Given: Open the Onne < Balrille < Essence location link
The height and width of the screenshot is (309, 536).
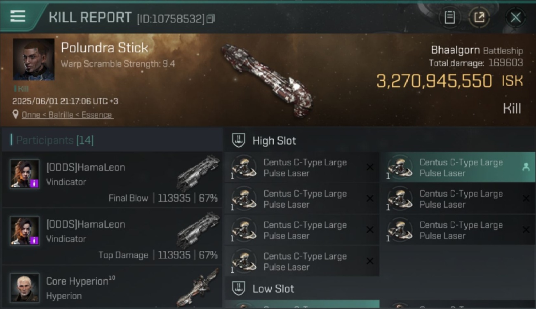Looking at the screenshot, I should pos(67,115).
